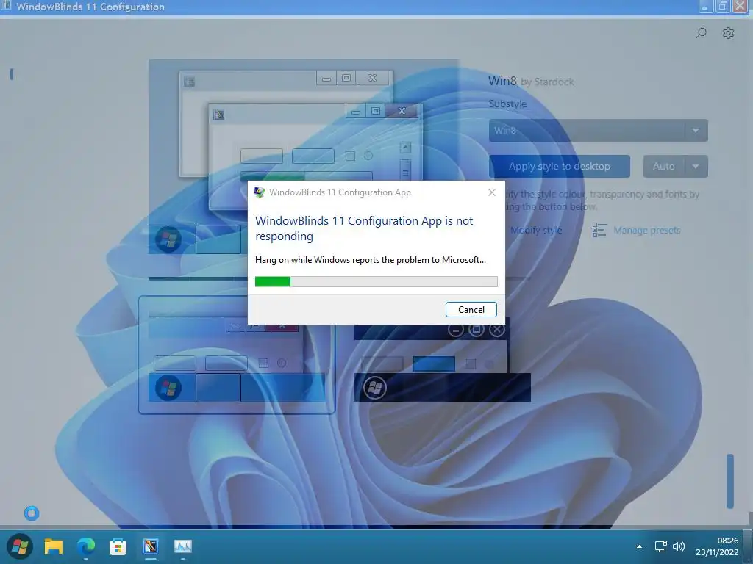Click the Manage presets list icon
The width and height of the screenshot is (753, 564).
coord(599,230)
